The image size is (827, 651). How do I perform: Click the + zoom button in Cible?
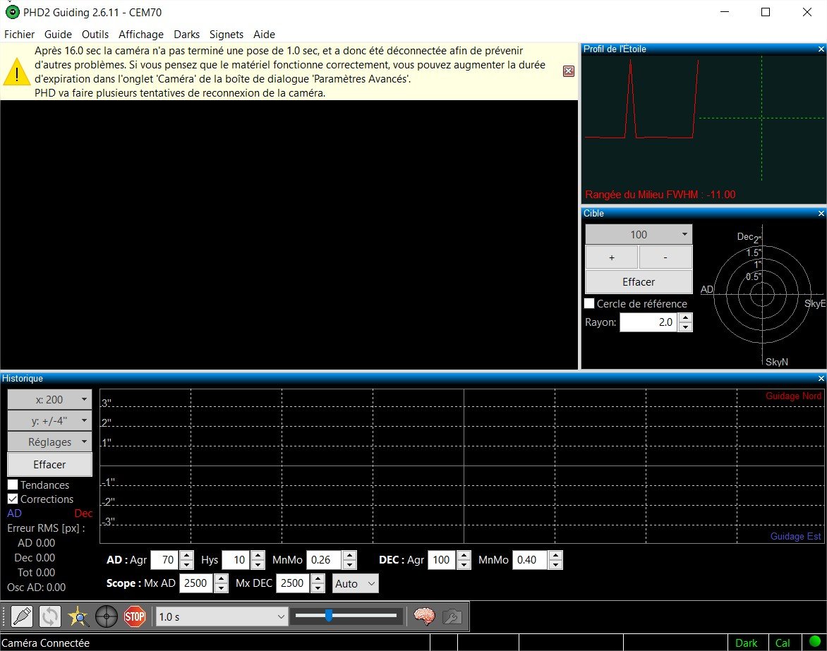612,257
